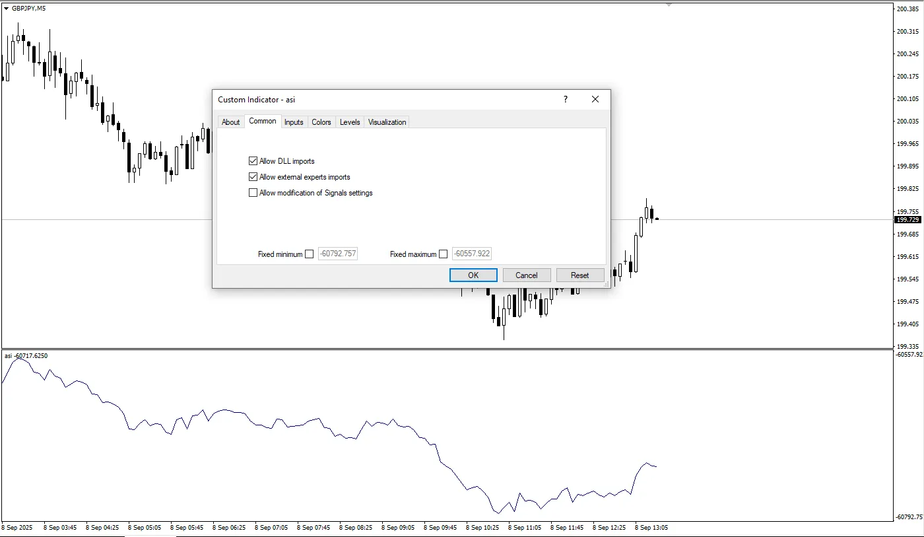Viewport: 924px width, 537px height.
Task: Select the Common tab
Action: click(x=263, y=122)
